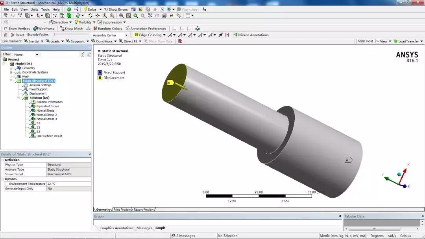425x239 pixels.
Task: Click the Label annotation icon with letter A
Action: 162,9
